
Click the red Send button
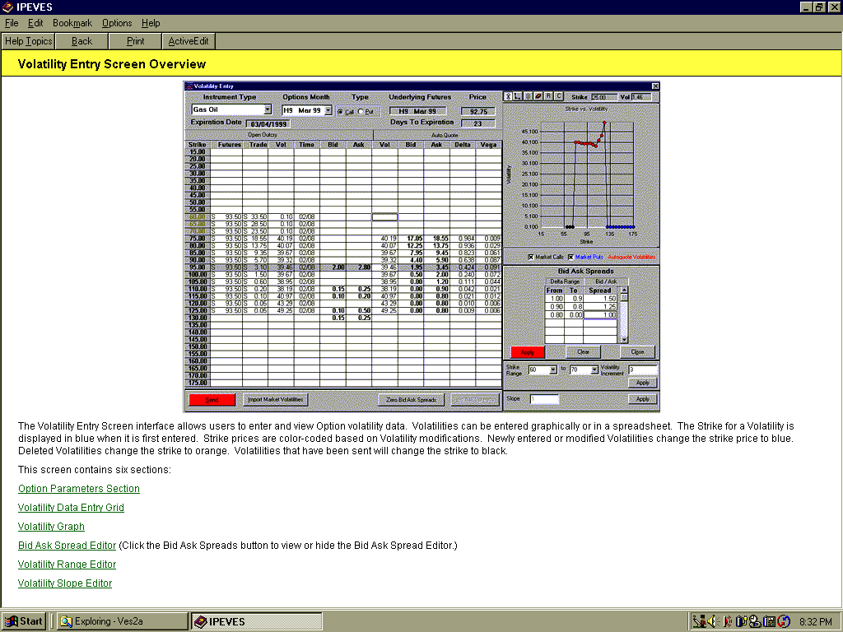(212, 400)
